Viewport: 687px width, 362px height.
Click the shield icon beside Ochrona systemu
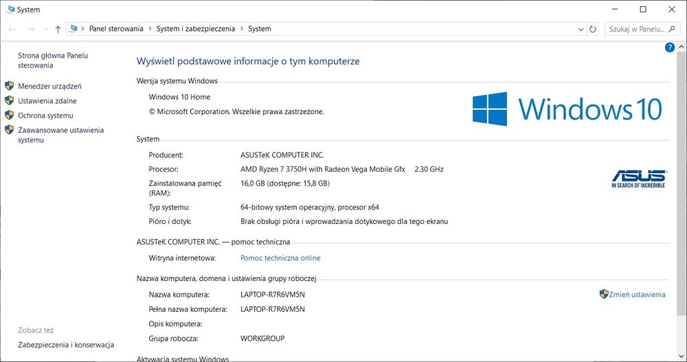9,115
